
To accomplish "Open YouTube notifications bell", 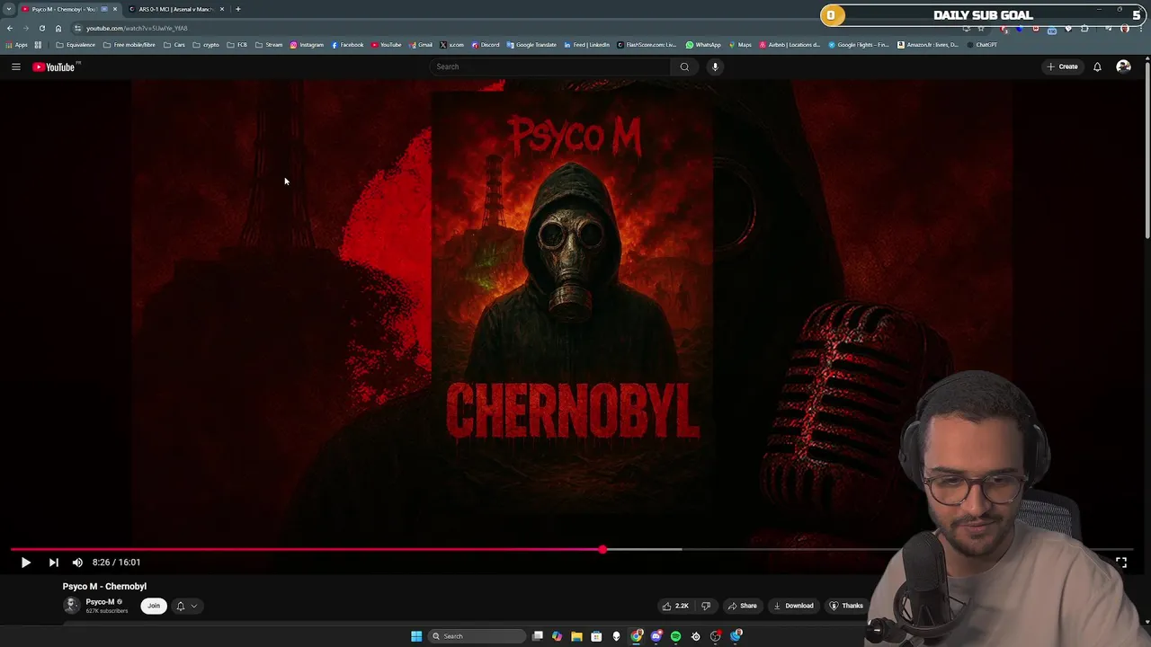I will pos(1097,66).
